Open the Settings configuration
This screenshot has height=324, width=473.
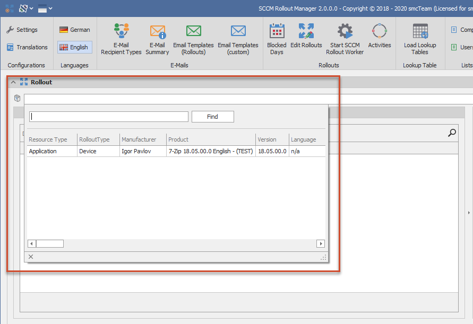point(22,30)
